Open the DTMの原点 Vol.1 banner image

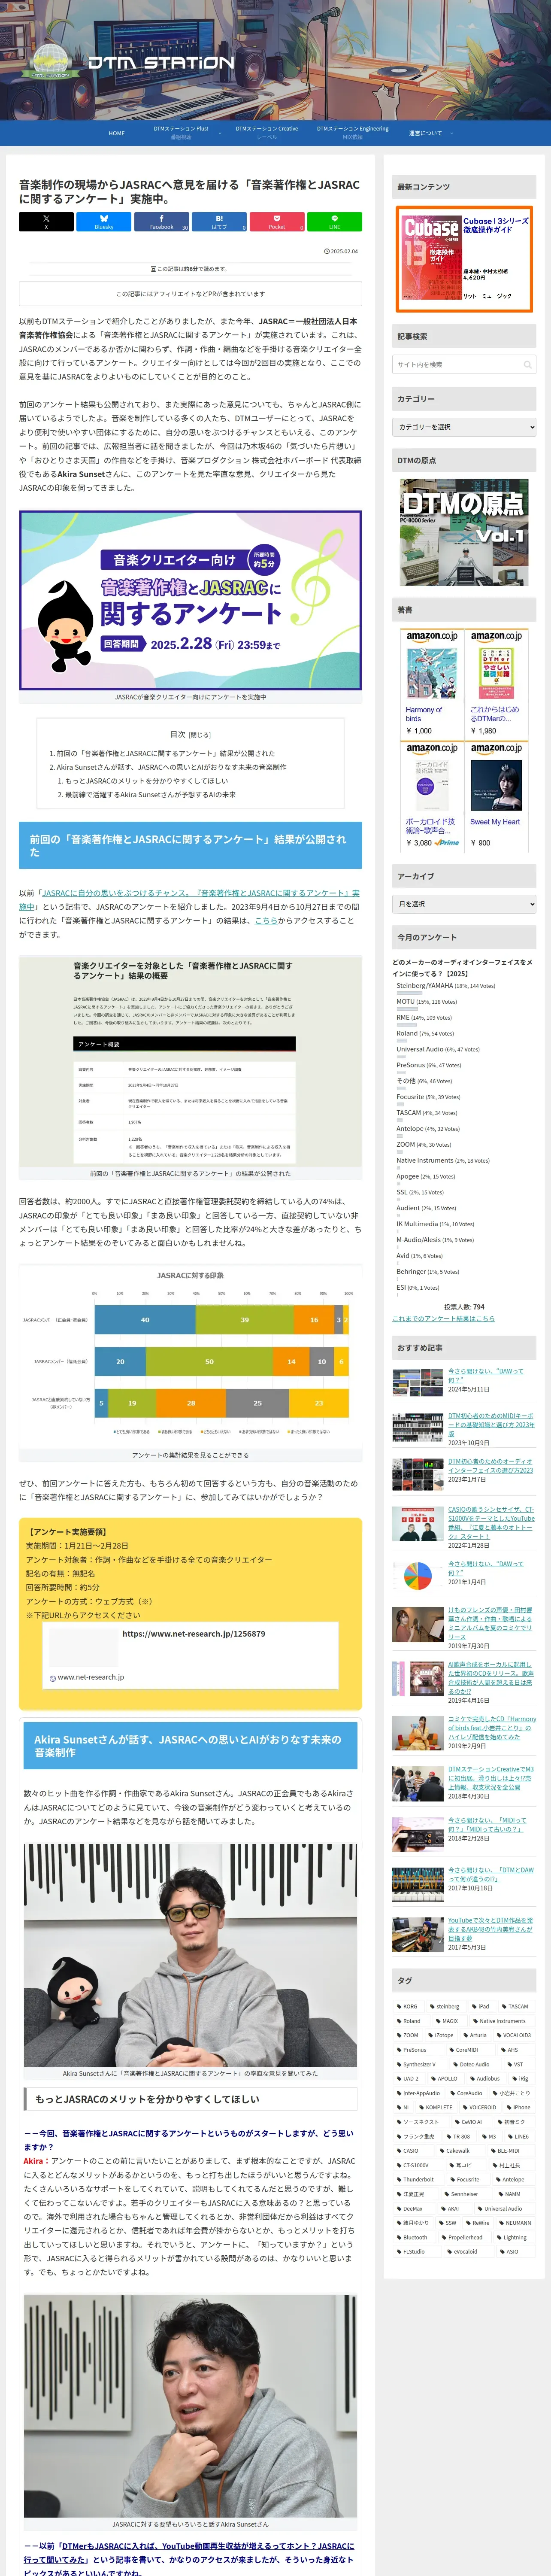(x=464, y=532)
